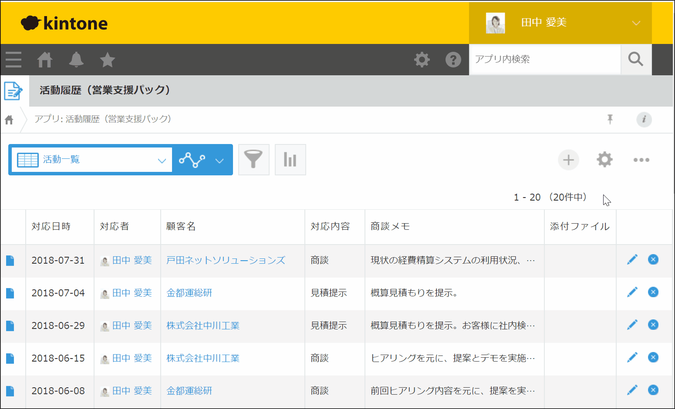Delete the 2018-07-04 record via the X icon

click(653, 292)
